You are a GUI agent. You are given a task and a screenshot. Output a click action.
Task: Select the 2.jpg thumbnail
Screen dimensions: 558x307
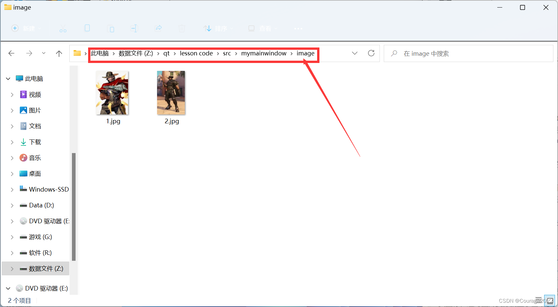coord(171,93)
